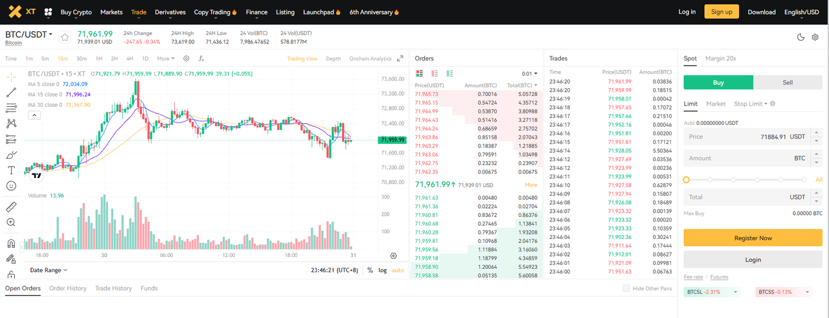Toggle dark mode moon icon
This screenshot has width=829, height=318.
[801, 38]
